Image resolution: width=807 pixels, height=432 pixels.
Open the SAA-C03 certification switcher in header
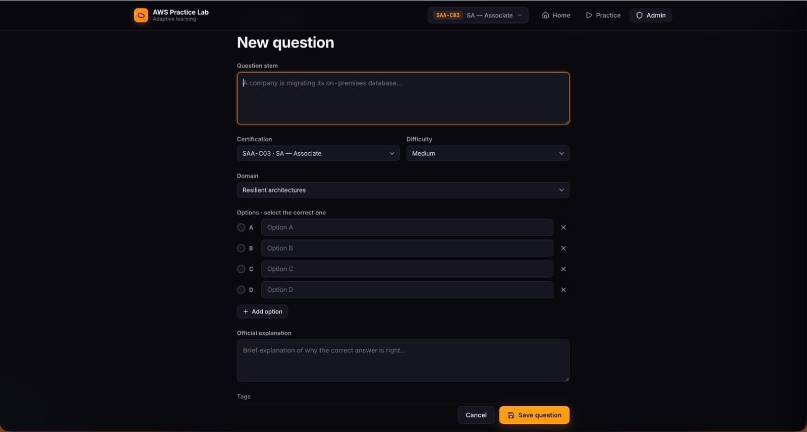[x=478, y=15]
